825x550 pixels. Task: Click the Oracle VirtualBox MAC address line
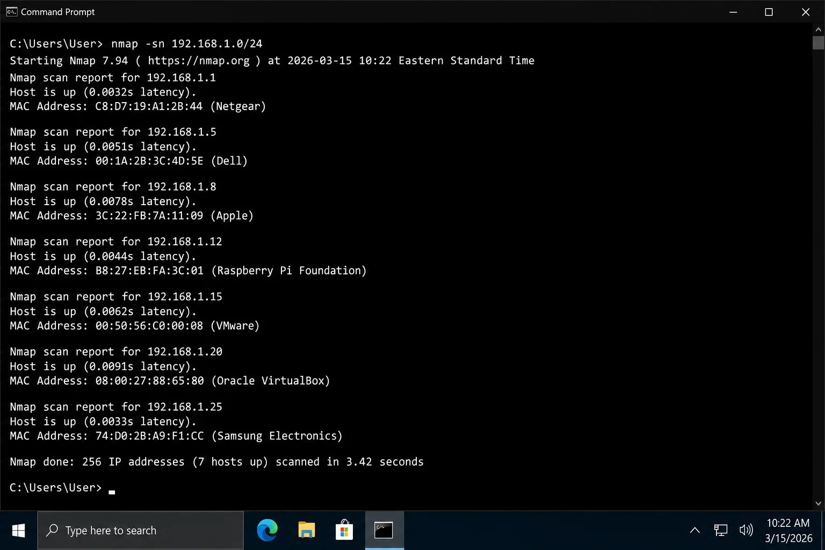170,381
